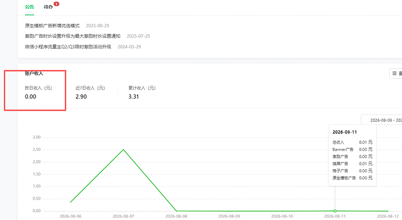The image size is (402, 220).
Task: Open the date range picker starting 2026-08-06
Action: (x=382, y=120)
